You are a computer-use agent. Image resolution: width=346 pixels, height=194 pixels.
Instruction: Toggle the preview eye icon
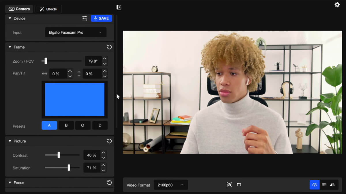[314, 185]
